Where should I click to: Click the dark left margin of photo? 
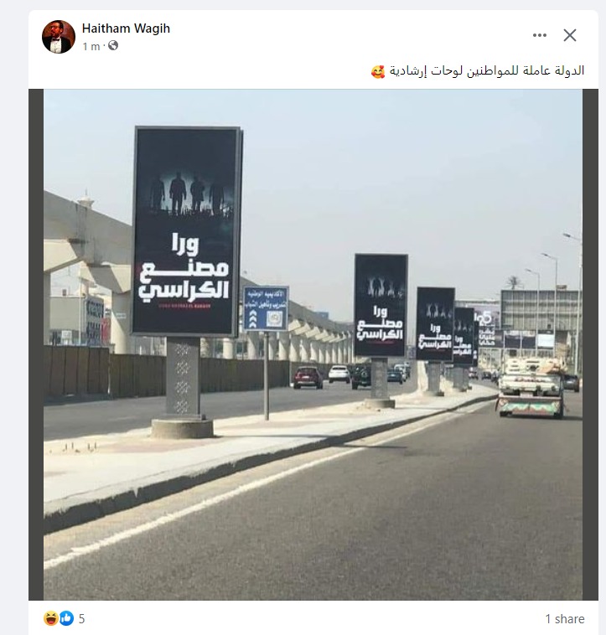tap(36, 344)
